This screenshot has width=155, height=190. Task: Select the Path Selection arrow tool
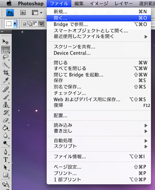[x=6, y=167]
